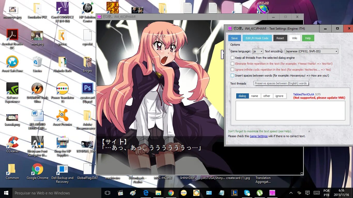Open Microsoft Edge from the taskbar
Viewport: 353px width, 198px height.
[146, 193]
